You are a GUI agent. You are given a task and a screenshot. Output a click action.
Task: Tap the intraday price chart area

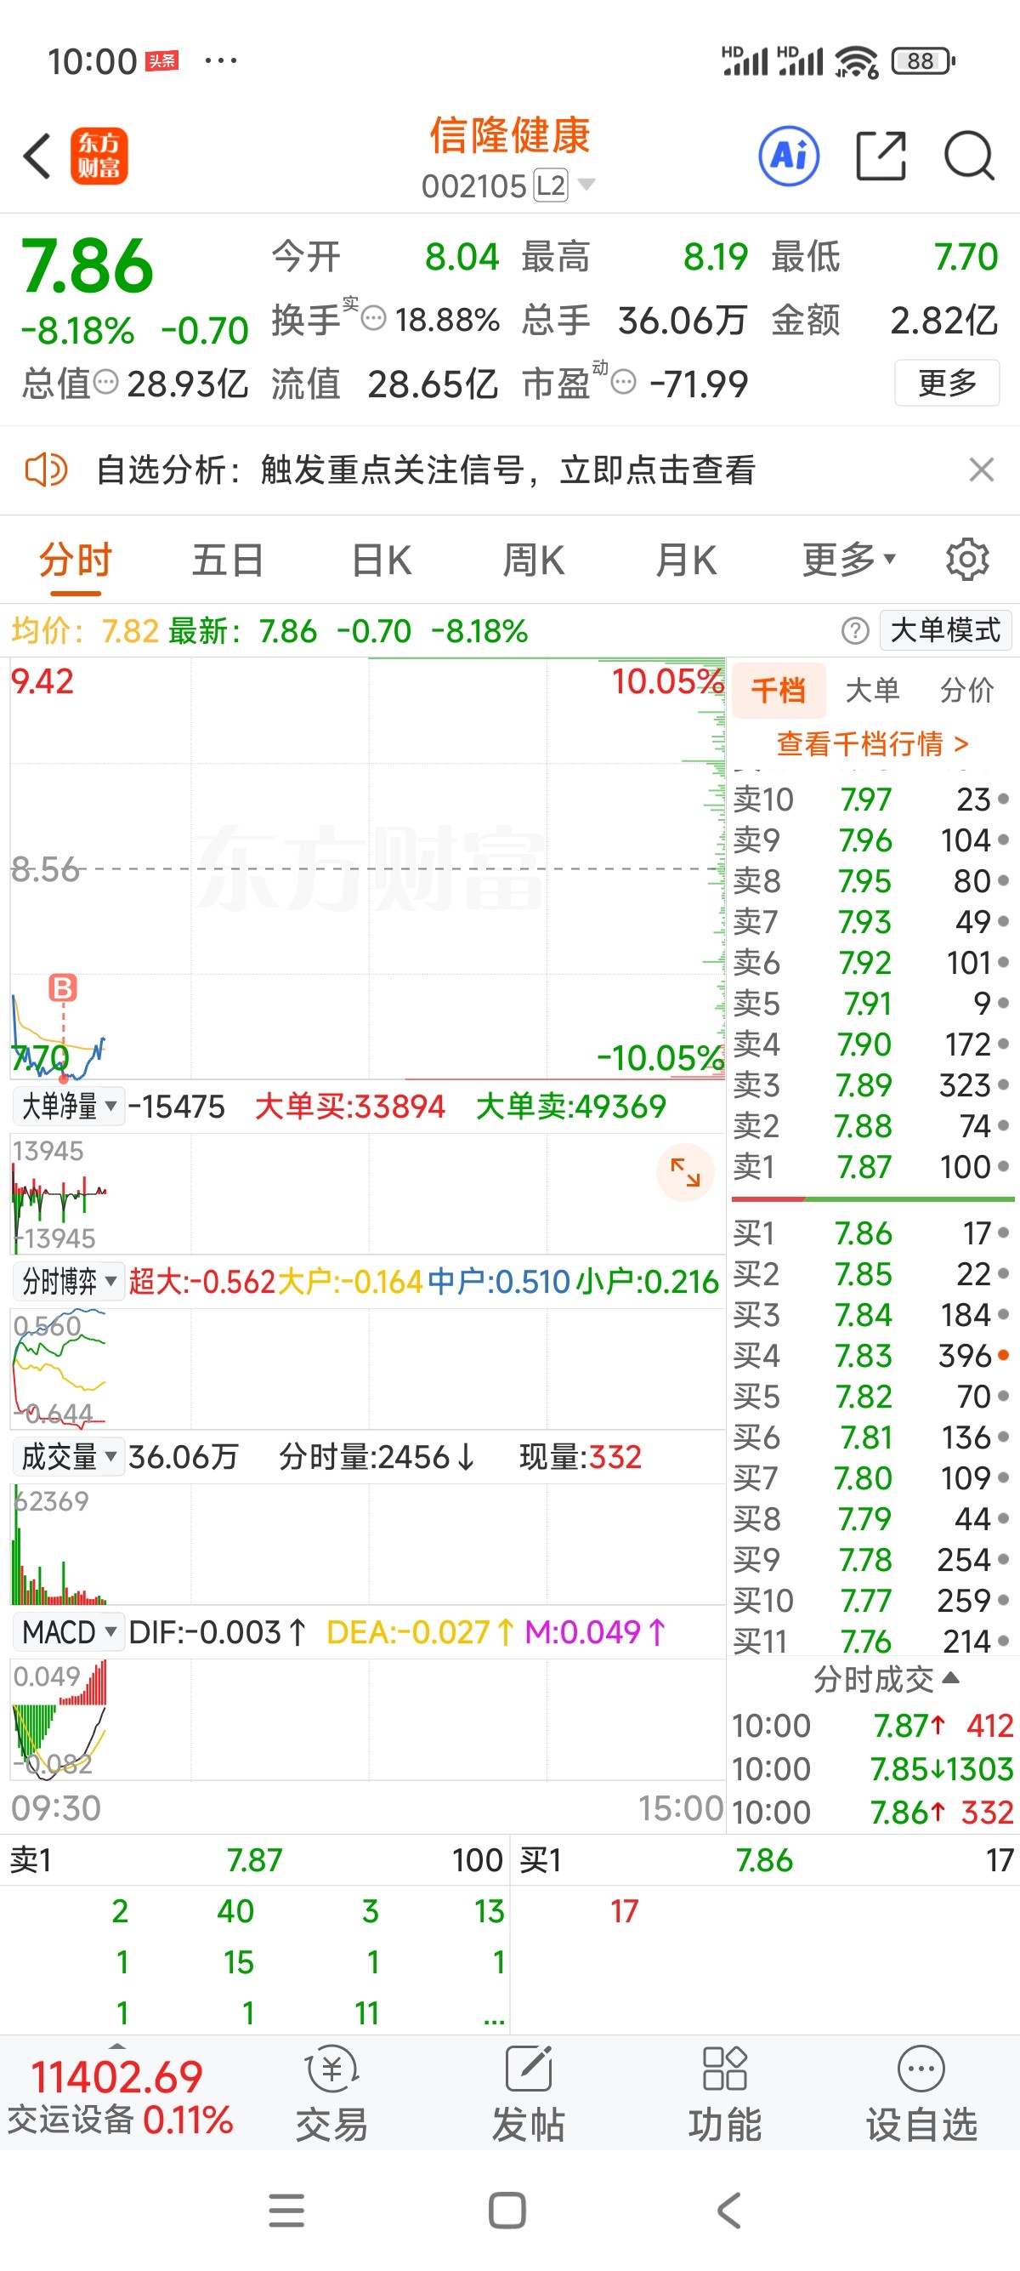(366, 868)
